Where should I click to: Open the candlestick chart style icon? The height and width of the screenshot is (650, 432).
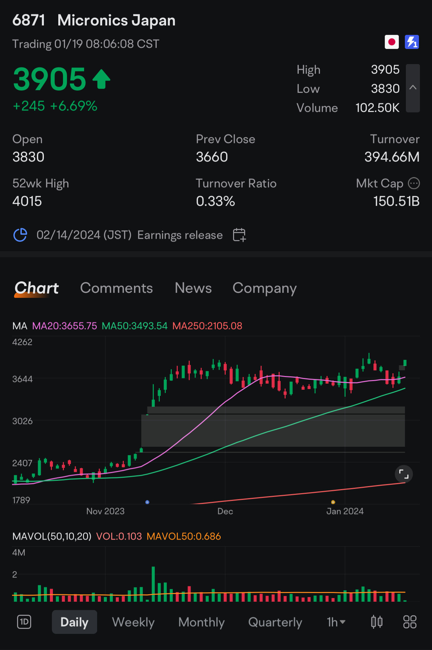tap(377, 622)
